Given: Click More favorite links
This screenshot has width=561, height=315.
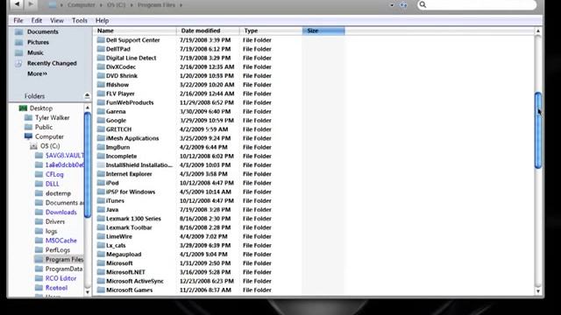Looking at the screenshot, I should point(37,73).
